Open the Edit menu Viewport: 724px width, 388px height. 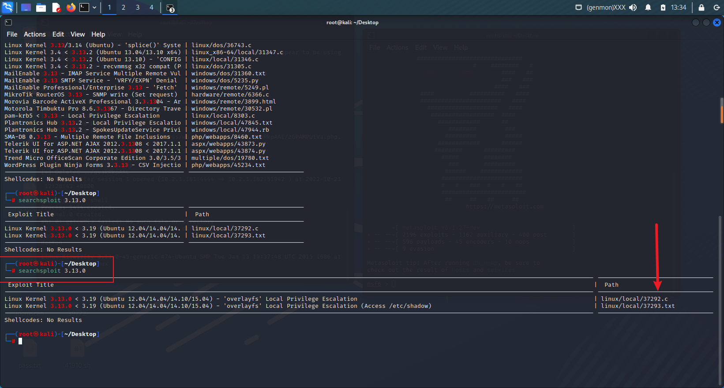click(x=58, y=34)
